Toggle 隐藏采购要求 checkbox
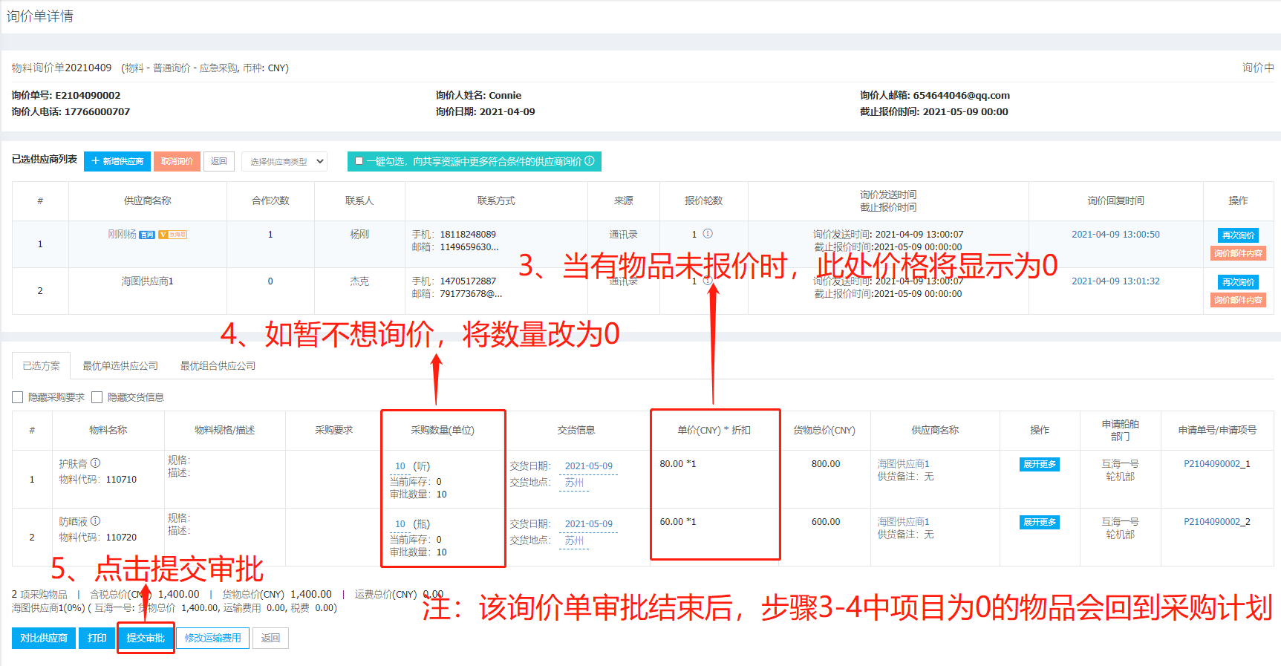This screenshot has width=1281, height=666. coord(18,397)
